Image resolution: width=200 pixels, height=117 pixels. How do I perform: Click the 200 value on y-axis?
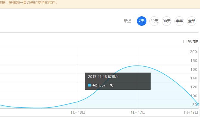pyautogui.click(x=193, y=52)
